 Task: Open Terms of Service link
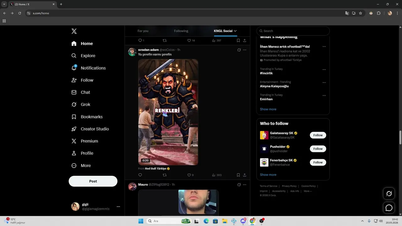click(269, 186)
